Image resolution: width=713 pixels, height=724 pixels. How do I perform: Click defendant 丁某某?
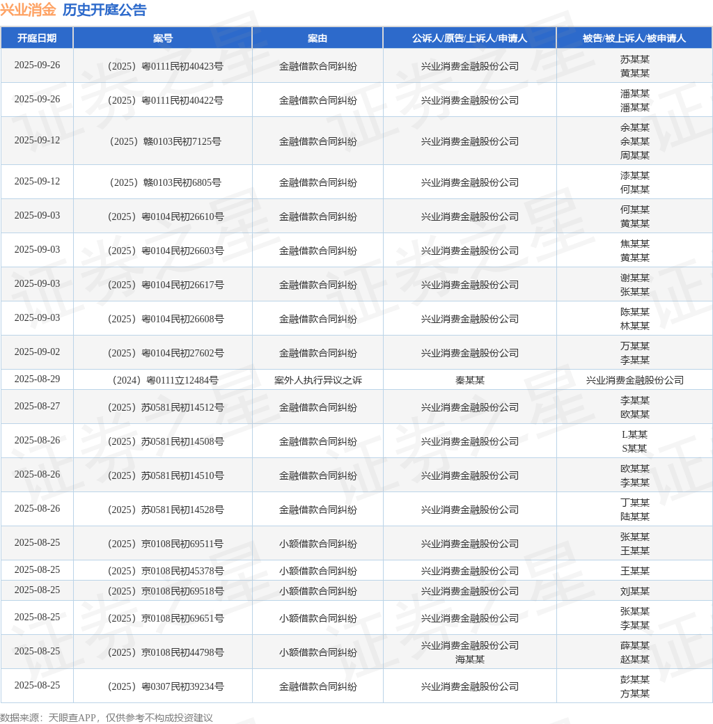(634, 503)
